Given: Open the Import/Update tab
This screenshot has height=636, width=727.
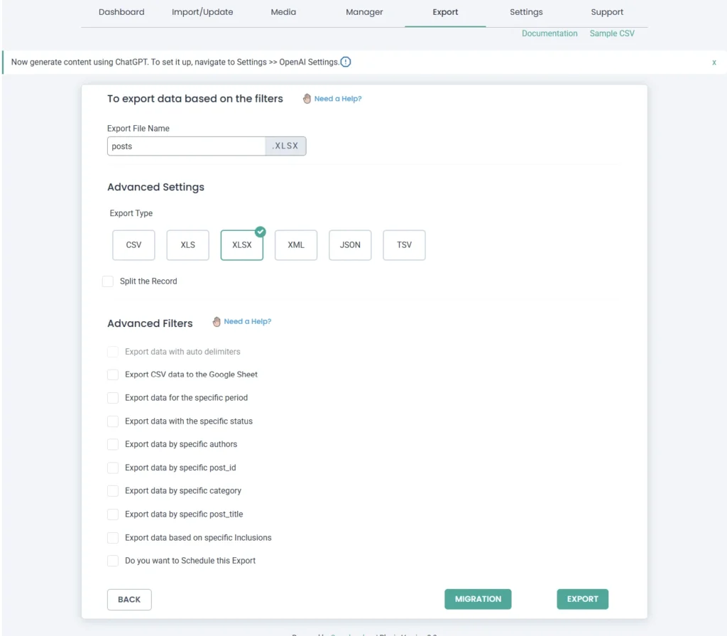Looking at the screenshot, I should [x=202, y=12].
